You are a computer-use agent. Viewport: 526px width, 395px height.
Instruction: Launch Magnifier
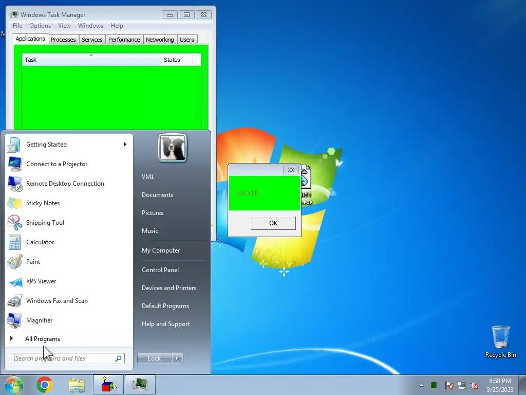[x=69, y=320]
